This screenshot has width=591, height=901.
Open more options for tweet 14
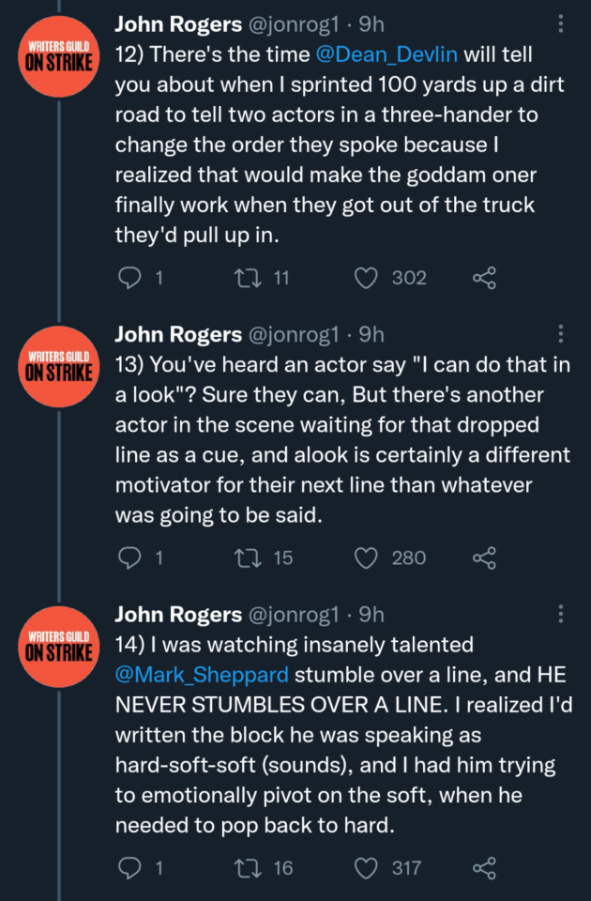(561, 614)
